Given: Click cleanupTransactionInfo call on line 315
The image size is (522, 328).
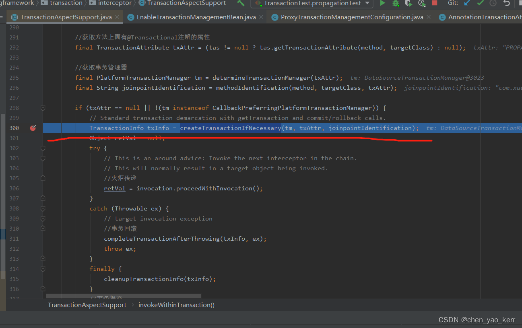Looking at the screenshot, I should tap(144, 279).
